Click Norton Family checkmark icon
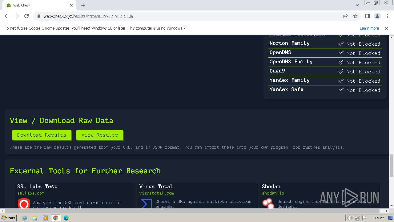 pos(341,44)
